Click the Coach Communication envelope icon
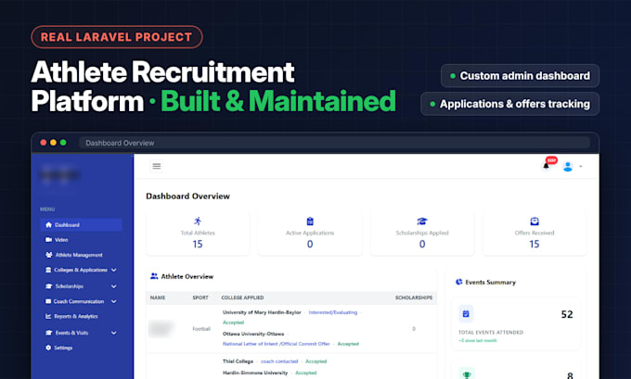 pyautogui.click(x=48, y=301)
